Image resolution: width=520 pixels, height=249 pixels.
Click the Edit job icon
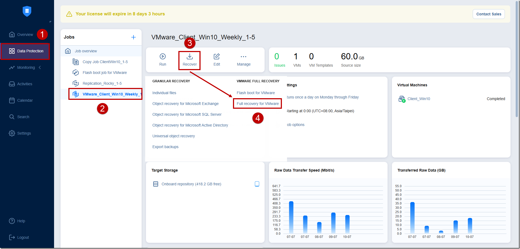click(x=217, y=56)
